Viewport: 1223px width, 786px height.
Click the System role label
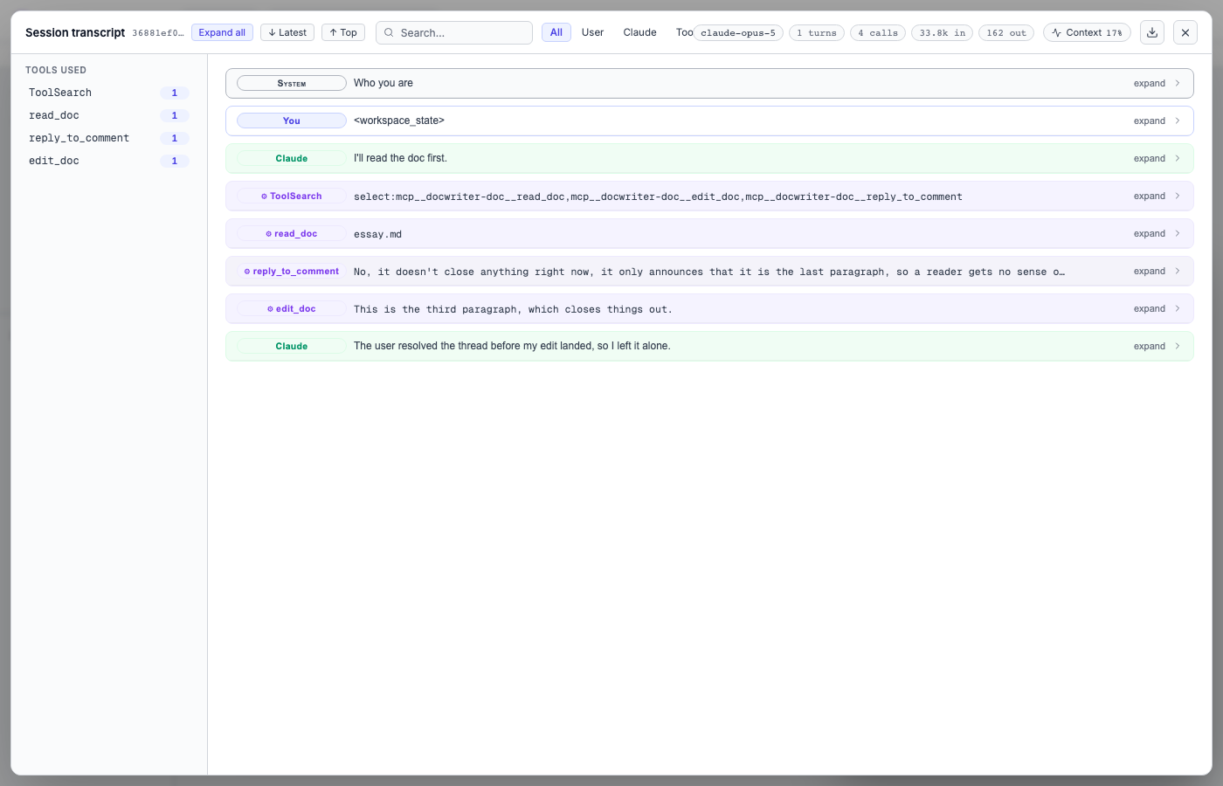click(x=292, y=83)
